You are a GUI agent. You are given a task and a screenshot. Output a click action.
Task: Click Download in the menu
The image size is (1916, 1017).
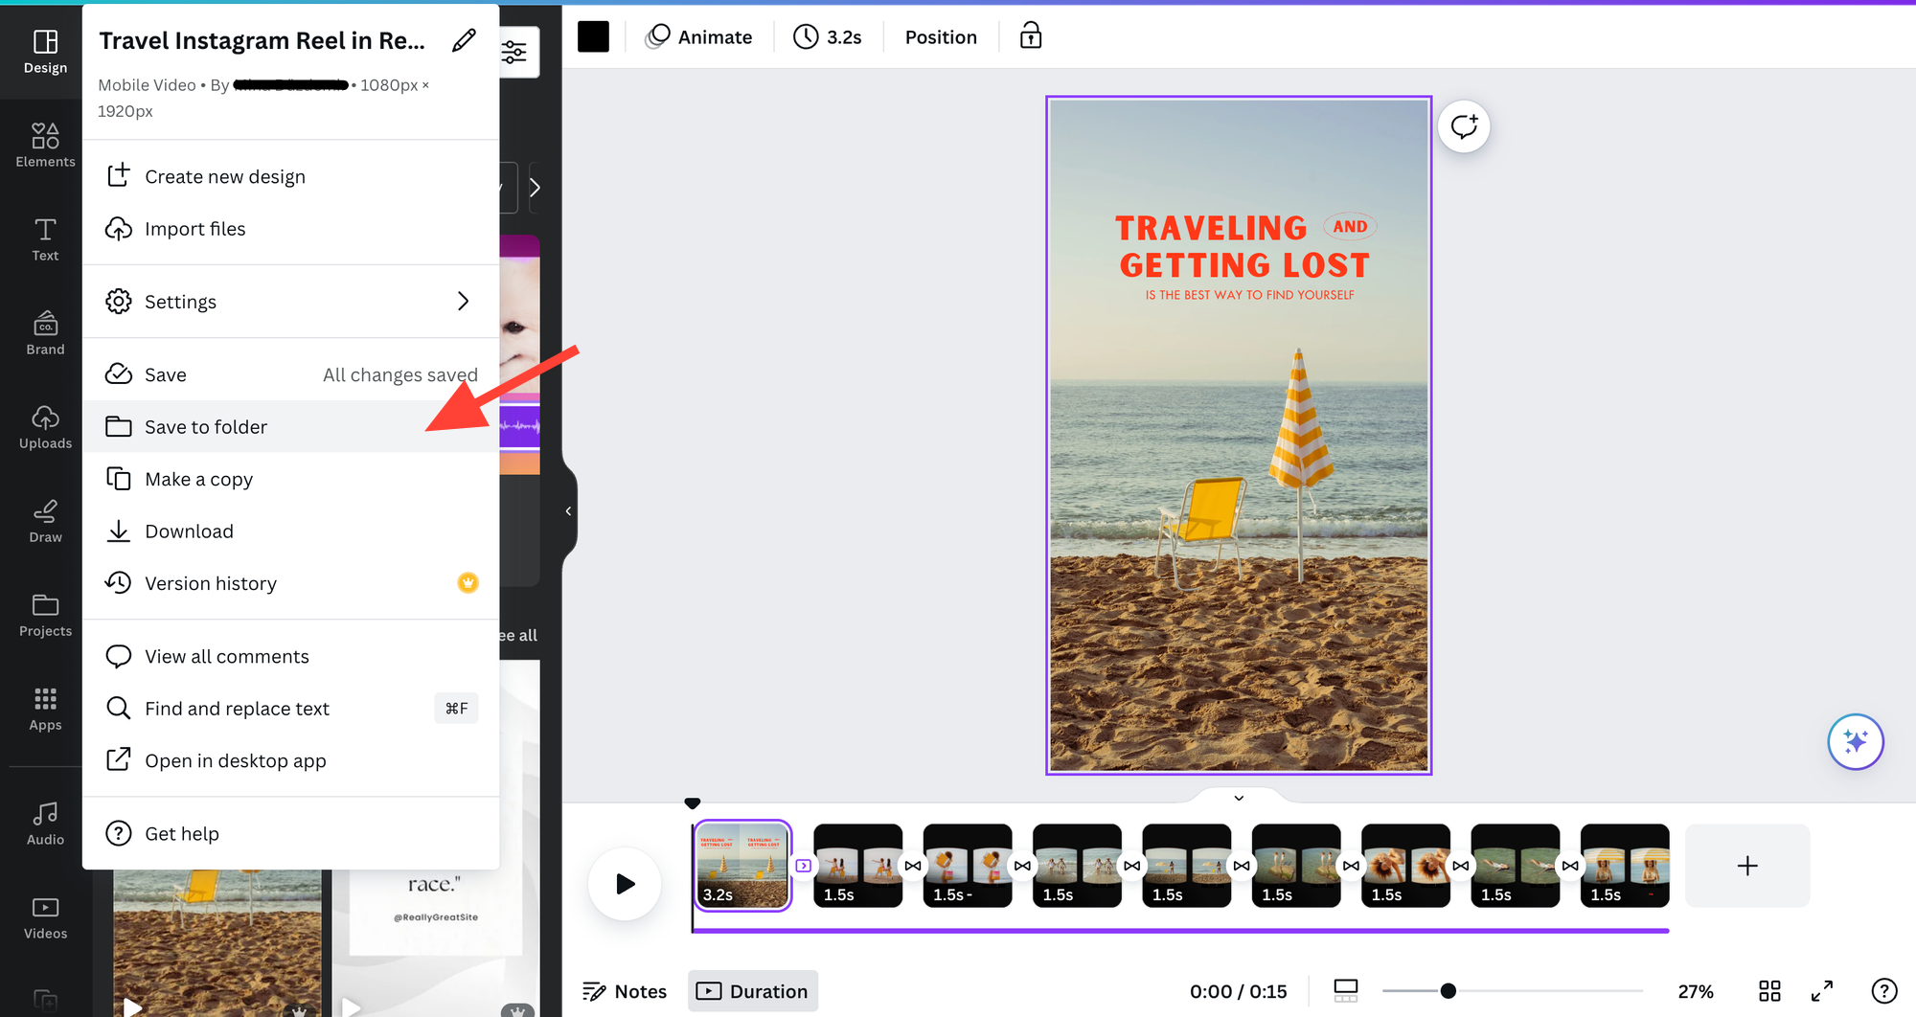tap(290, 531)
